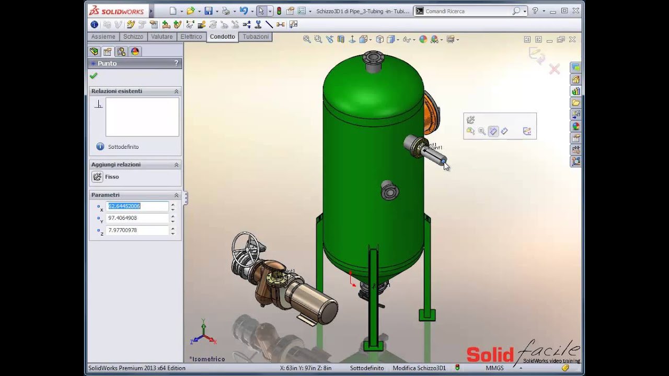Open the Select tool dropdown arrow
The image size is (669, 376).
pyautogui.click(x=270, y=11)
